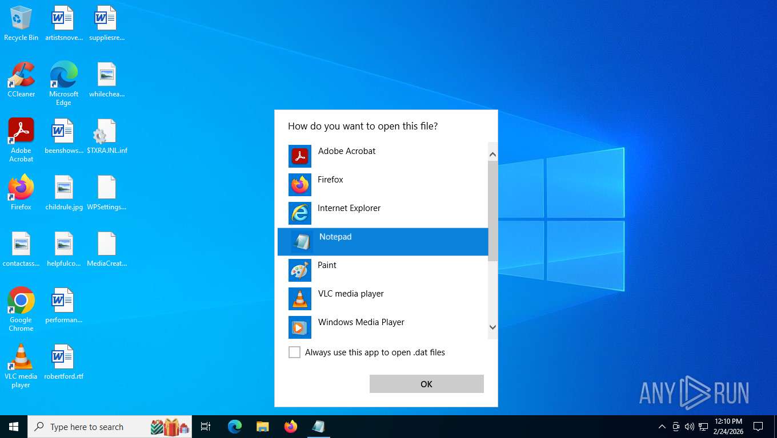Image resolution: width=777 pixels, height=438 pixels.
Task: Select the Adobe Acrobat desktop shortcut
Action: point(21,140)
